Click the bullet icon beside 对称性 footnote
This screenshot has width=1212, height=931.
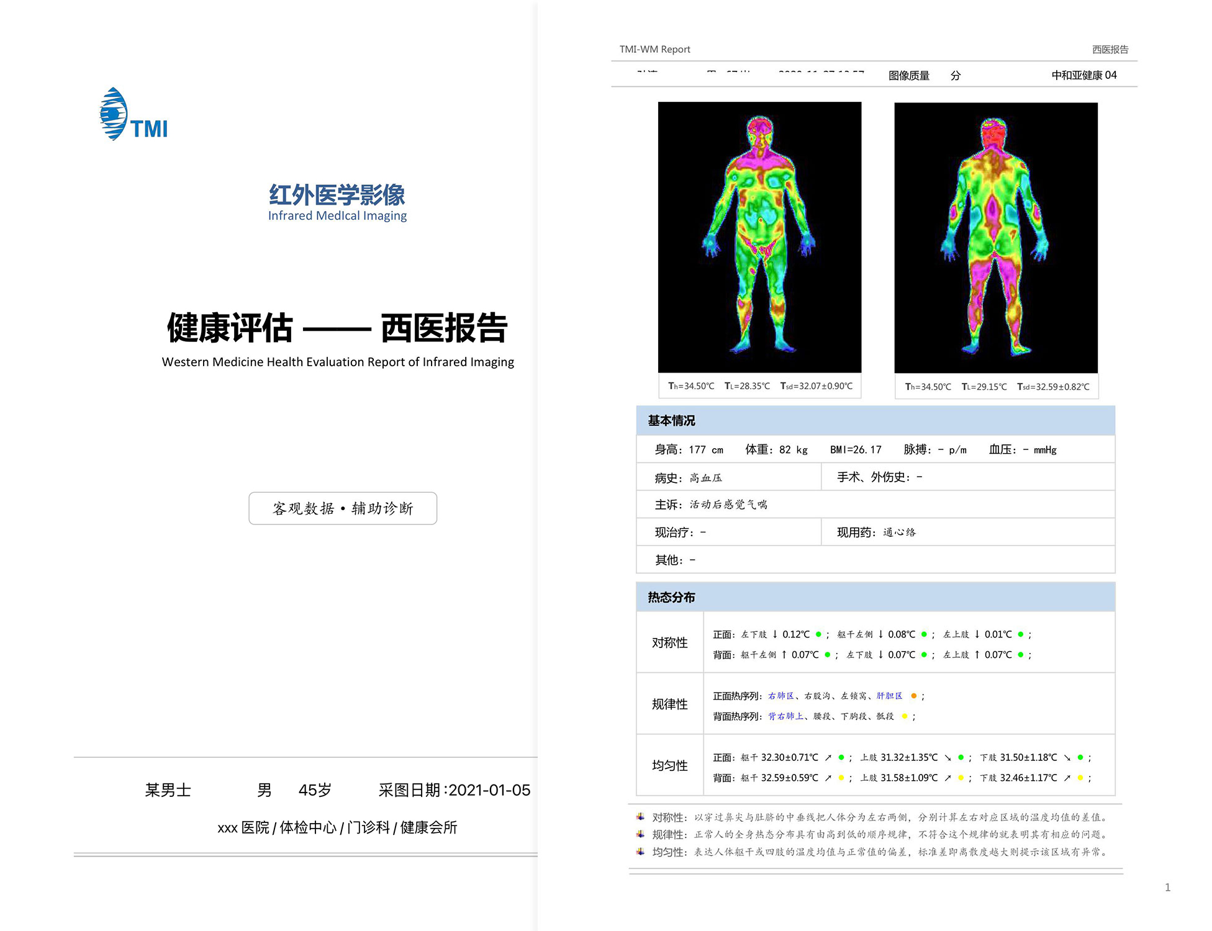640,817
